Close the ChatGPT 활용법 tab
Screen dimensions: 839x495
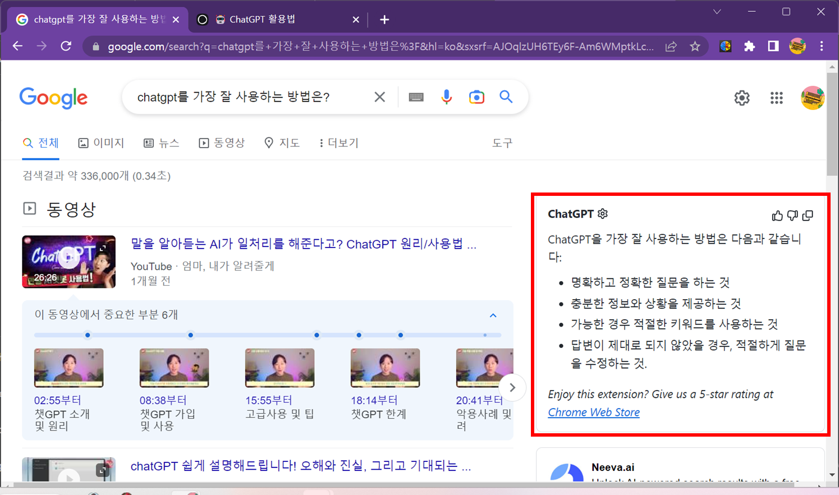point(356,20)
